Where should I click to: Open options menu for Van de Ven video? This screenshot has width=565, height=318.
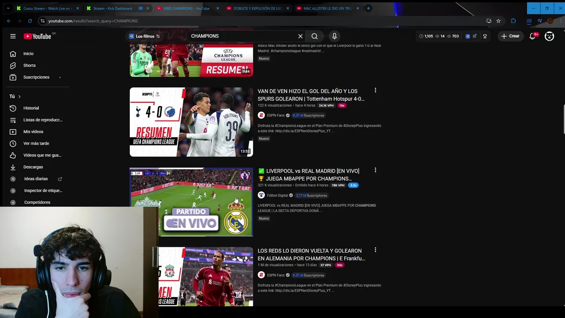point(375,90)
